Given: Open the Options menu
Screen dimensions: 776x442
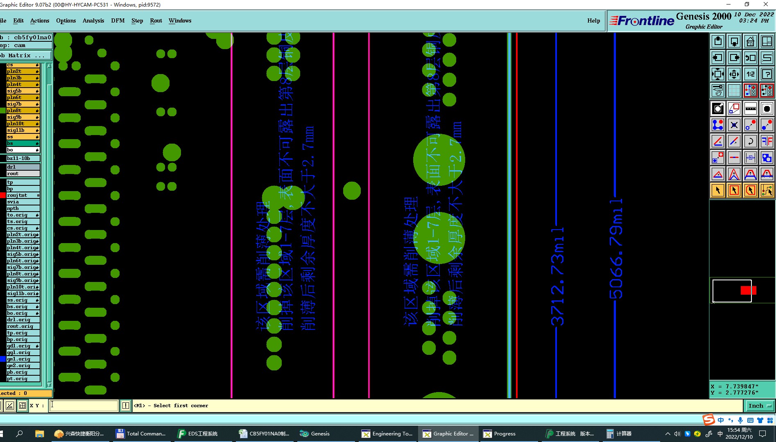Looking at the screenshot, I should 66,20.
